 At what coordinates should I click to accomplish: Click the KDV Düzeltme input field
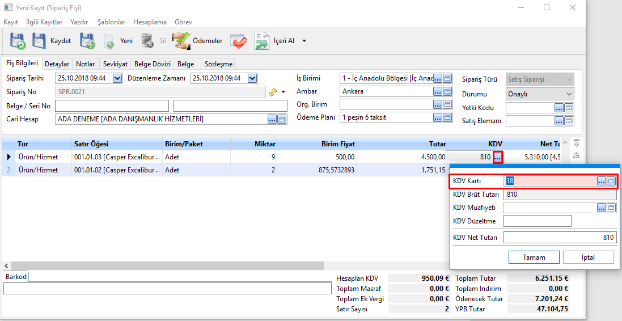click(537, 221)
